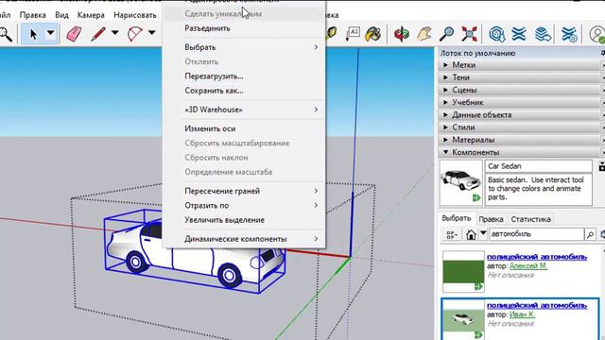Open the Камера menu
Image resolution: width=605 pixels, height=340 pixels.
click(x=91, y=15)
